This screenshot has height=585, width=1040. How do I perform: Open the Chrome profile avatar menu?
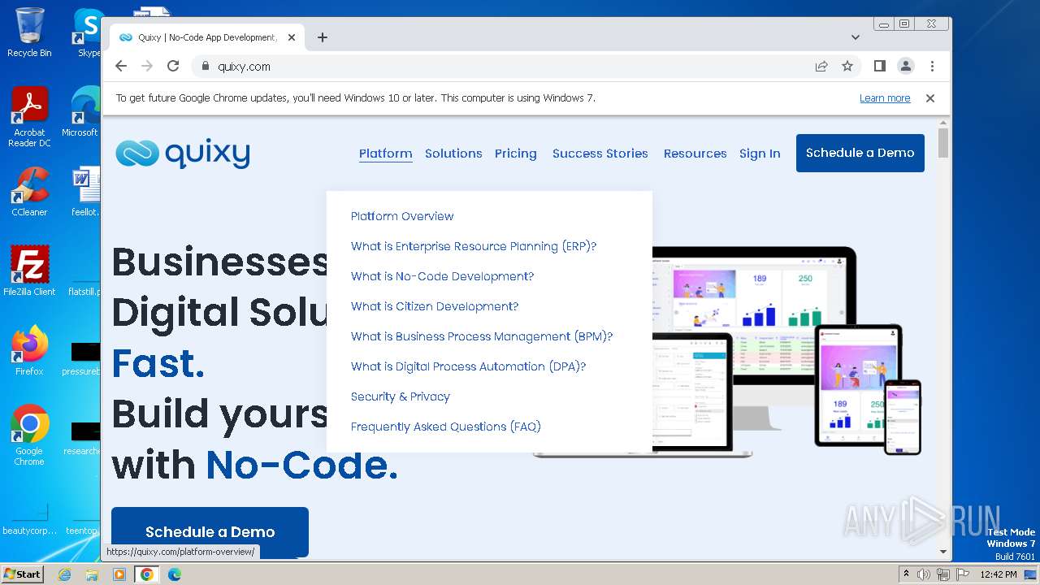click(x=906, y=67)
